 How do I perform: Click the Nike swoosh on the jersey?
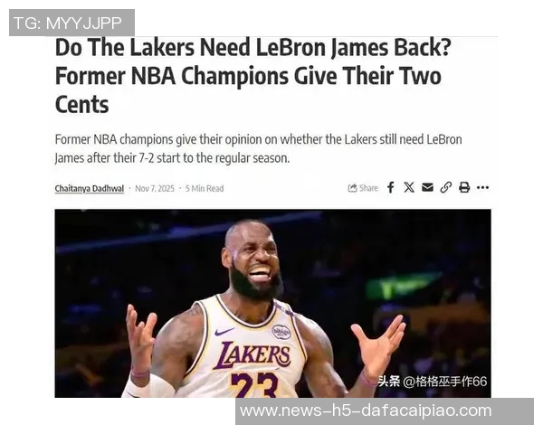[x=224, y=332]
